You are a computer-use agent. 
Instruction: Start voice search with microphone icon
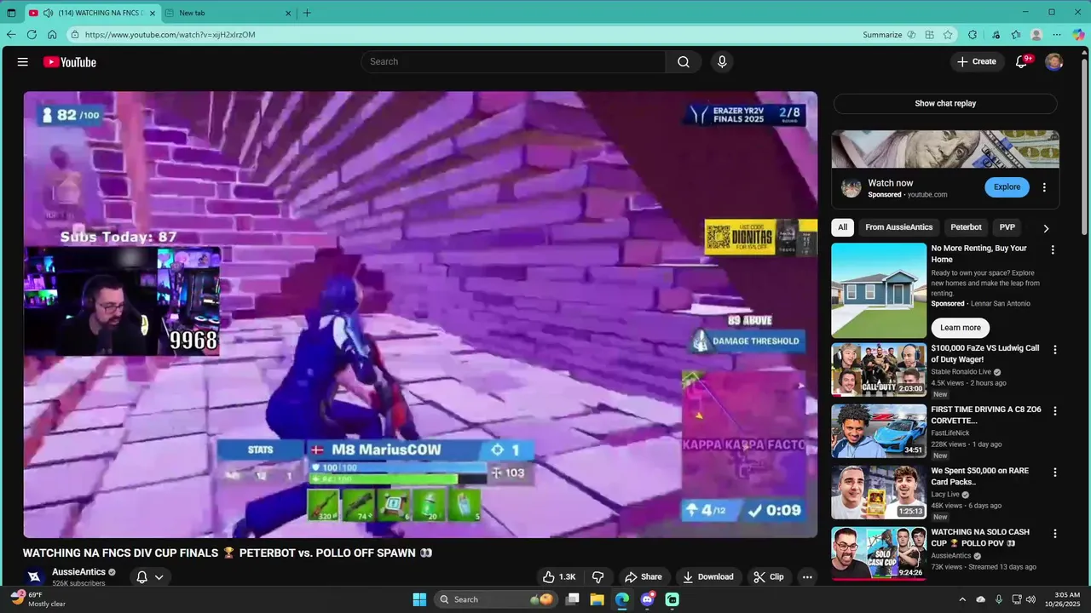(x=722, y=62)
